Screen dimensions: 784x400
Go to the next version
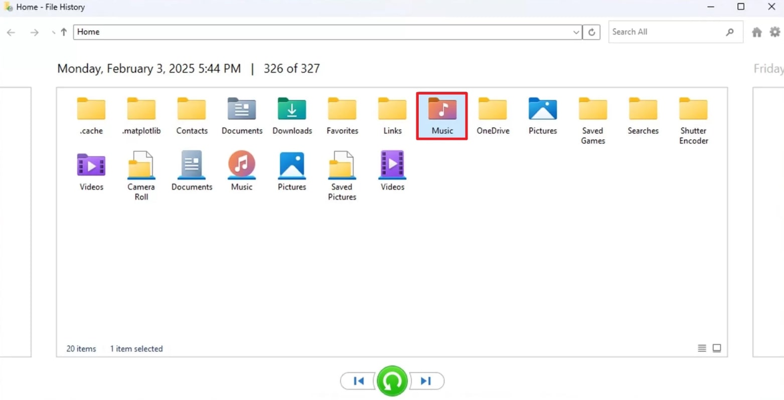click(x=426, y=381)
